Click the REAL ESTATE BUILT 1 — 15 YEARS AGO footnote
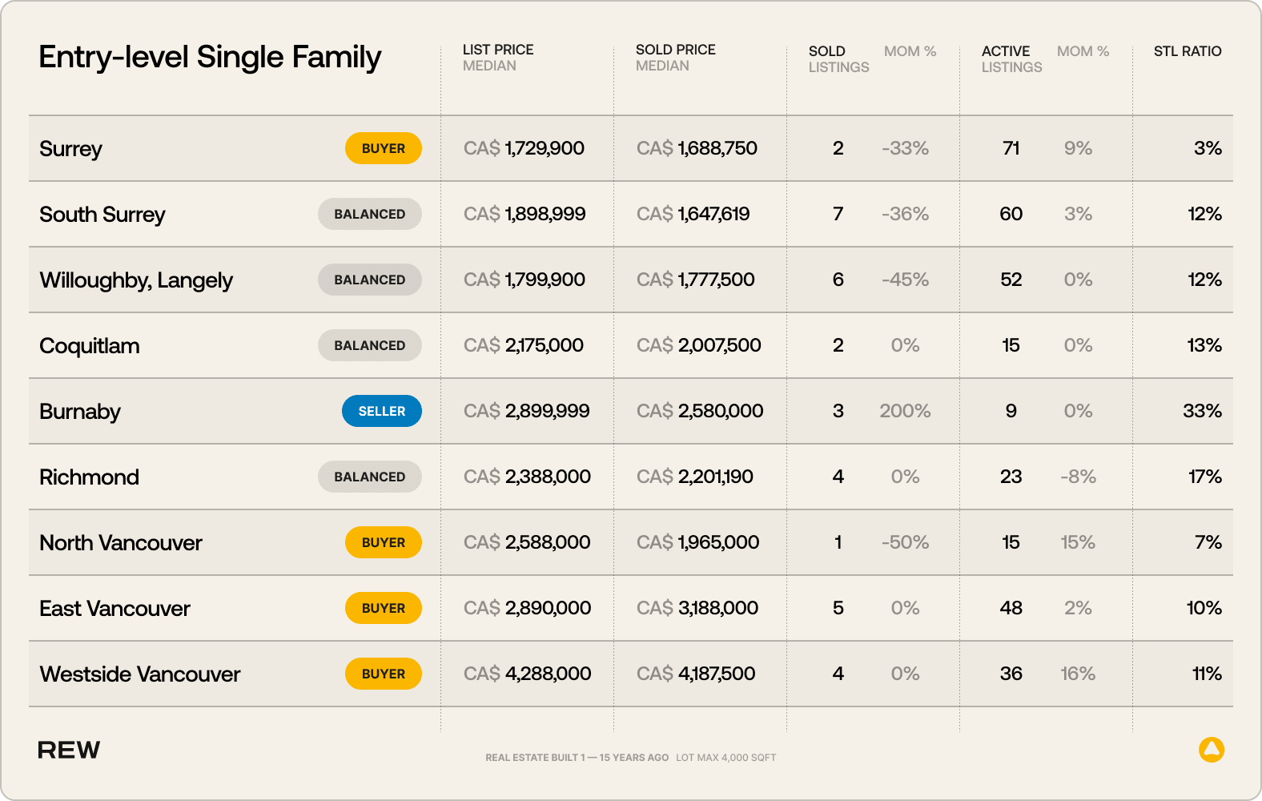1262x801 pixels. 577,758
